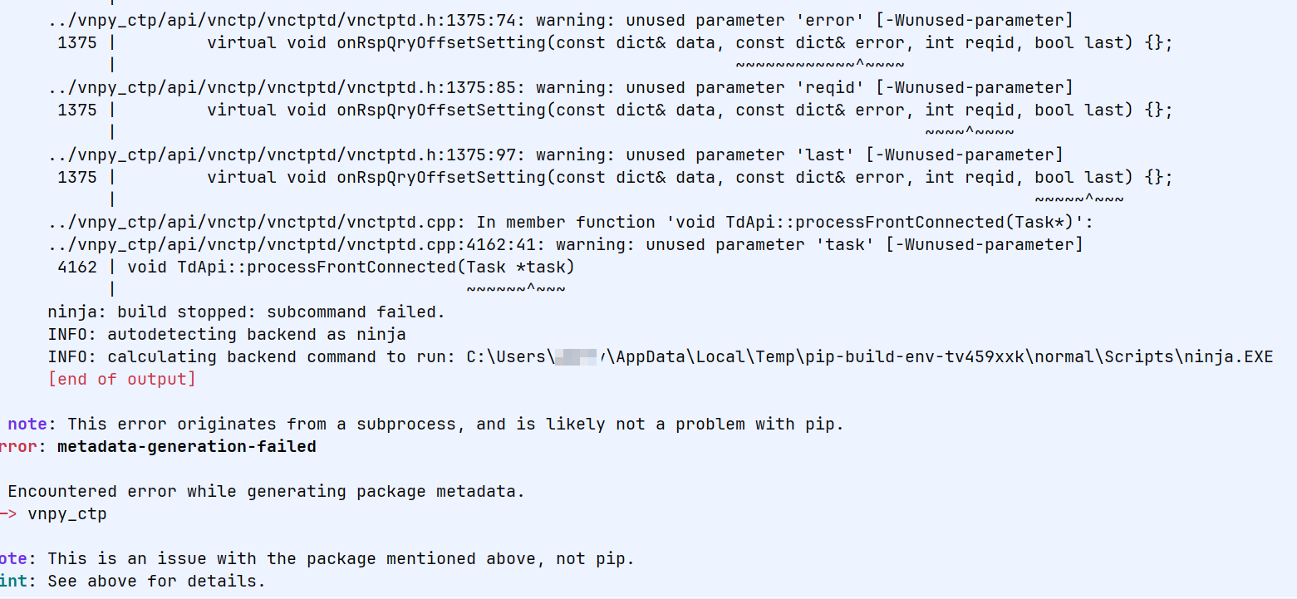
Task: Click the 'void TdApi::processFrontConnected(Task *task)' code line
Action: pyautogui.click(x=351, y=267)
